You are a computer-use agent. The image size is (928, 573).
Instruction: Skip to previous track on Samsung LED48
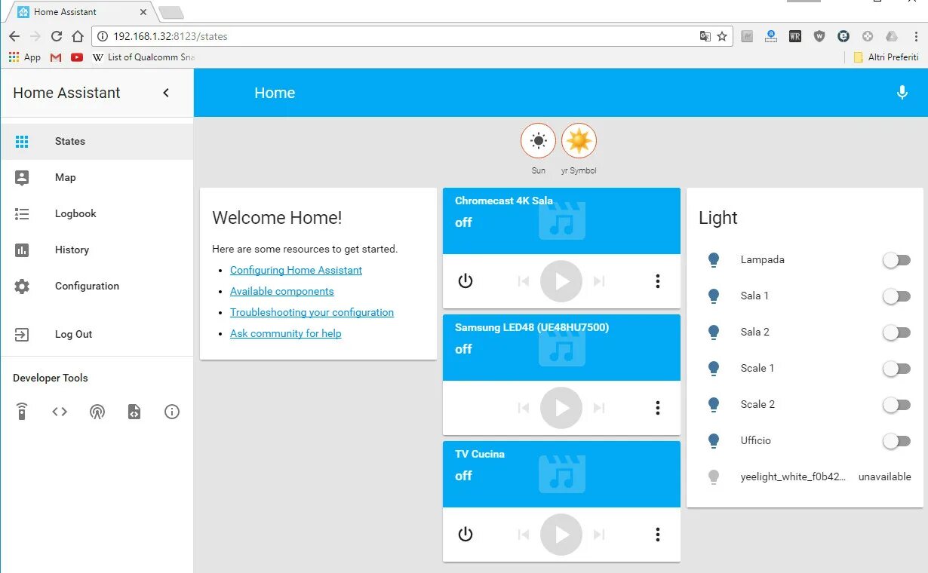pyautogui.click(x=524, y=408)
